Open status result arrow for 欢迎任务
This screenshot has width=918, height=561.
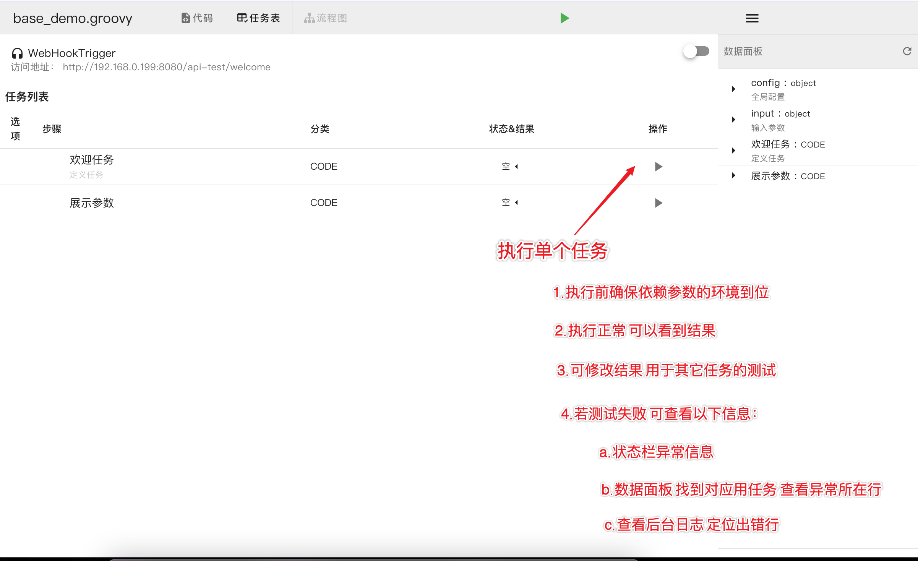[516, 167]
